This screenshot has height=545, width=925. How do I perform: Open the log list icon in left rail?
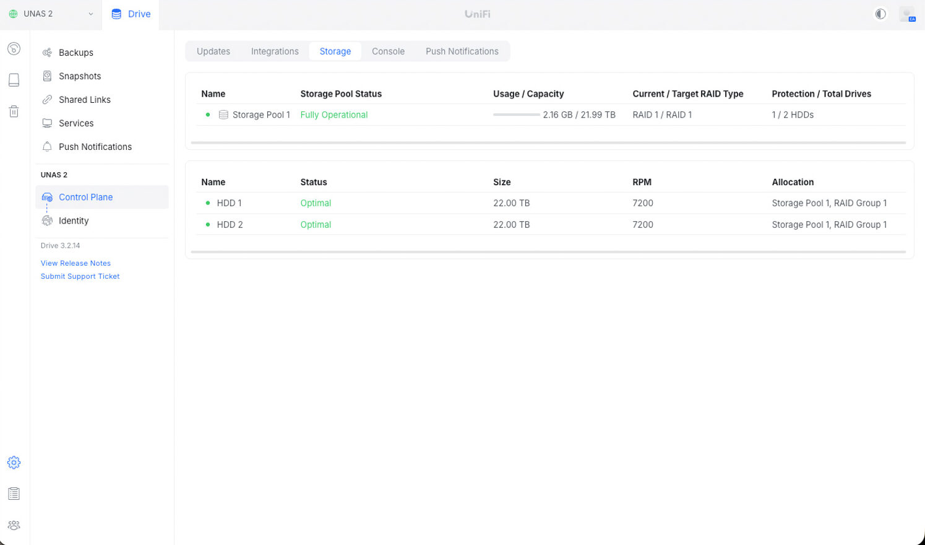pyautogui.click(x=14, y=494)
